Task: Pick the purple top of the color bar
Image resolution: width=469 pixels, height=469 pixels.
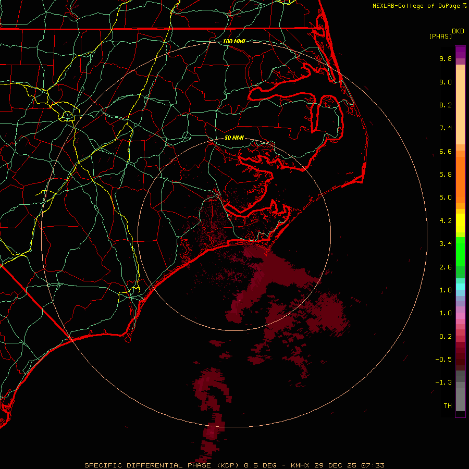Action: [x=460, y=52]
